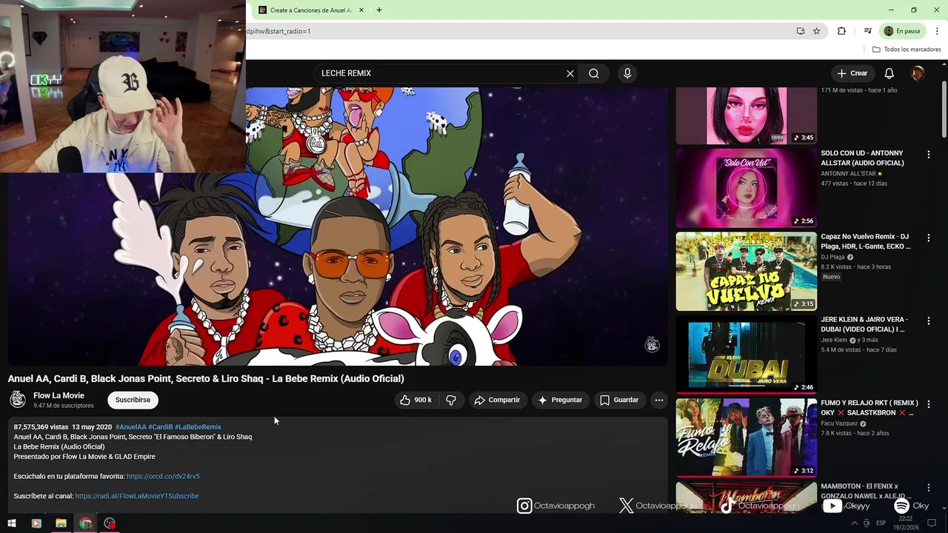Open Capaz No Vuelvo Remix title
The height and width of the screenshot is (533, 948).
click(866, 241)
